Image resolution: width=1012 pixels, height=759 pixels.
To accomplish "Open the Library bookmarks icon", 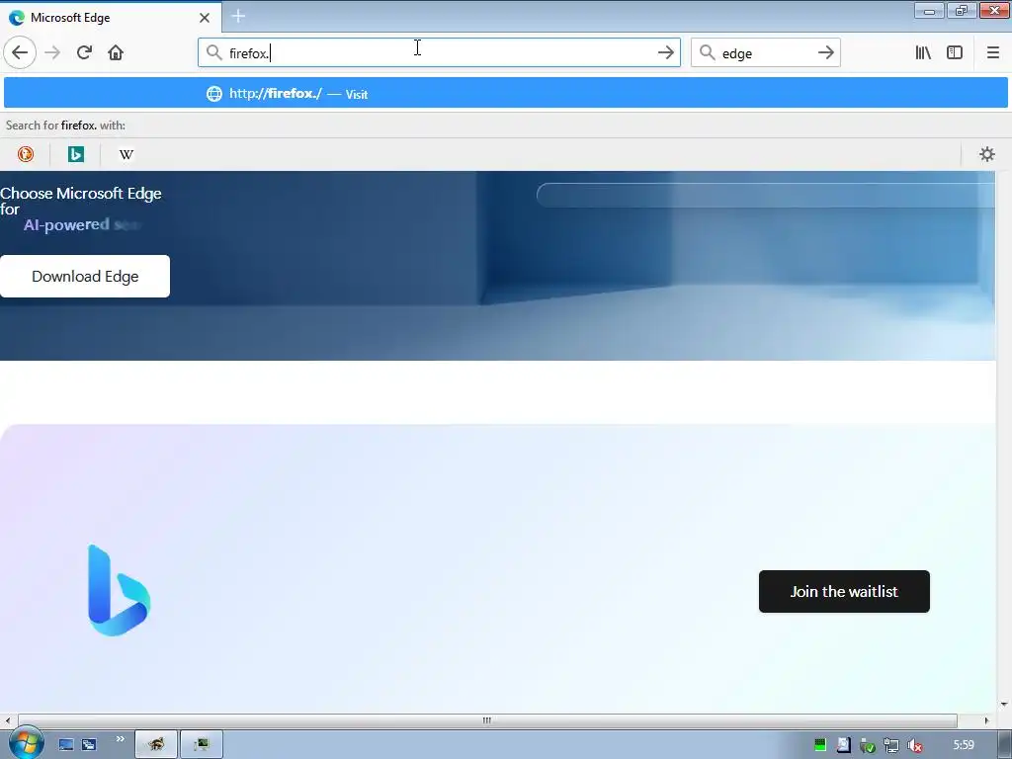I will click(923, 53).
